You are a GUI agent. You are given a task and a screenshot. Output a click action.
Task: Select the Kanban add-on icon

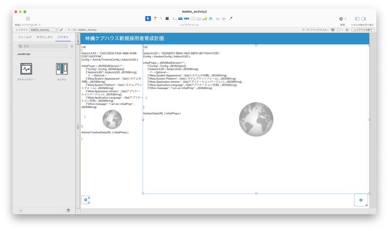point(62,69)
